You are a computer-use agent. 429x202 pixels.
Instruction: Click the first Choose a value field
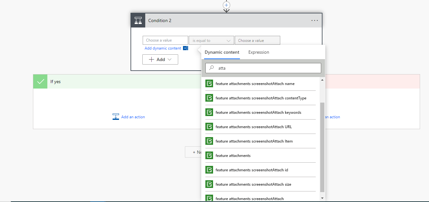pos(165,40)
